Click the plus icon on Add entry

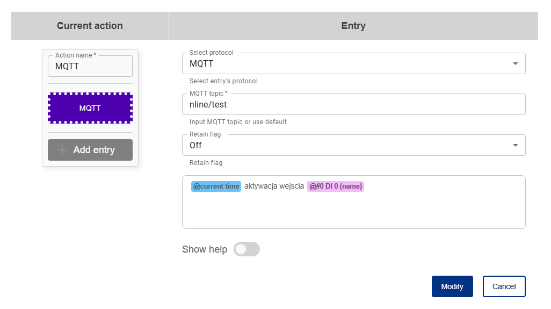coord(62,150)
